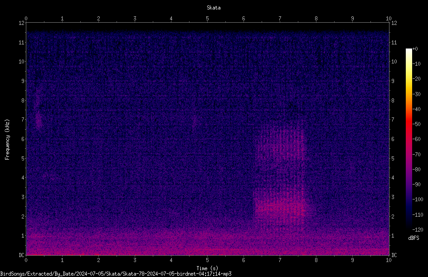Click the '2' tick on the top time axis

98,18
